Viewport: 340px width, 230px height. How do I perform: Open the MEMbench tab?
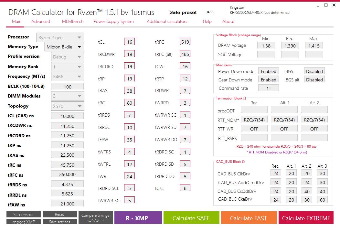tap(73, 21)
